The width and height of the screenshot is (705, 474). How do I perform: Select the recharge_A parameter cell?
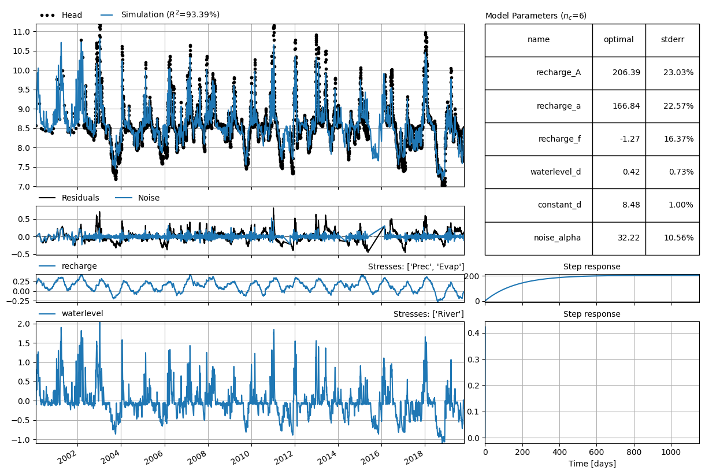pos(539,73)
